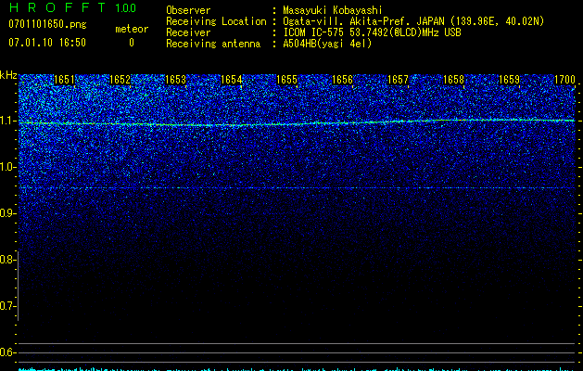Click the 1700 time marker
The height and width of the screenshot is (371, 583).
click(x=564, y=80)
